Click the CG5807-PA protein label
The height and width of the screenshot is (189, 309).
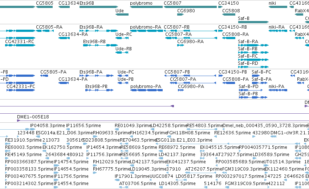coord(183,79)
